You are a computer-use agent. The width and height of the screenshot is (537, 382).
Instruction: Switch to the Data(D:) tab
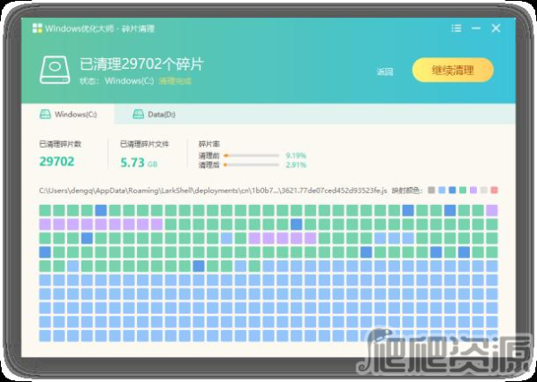154,115
